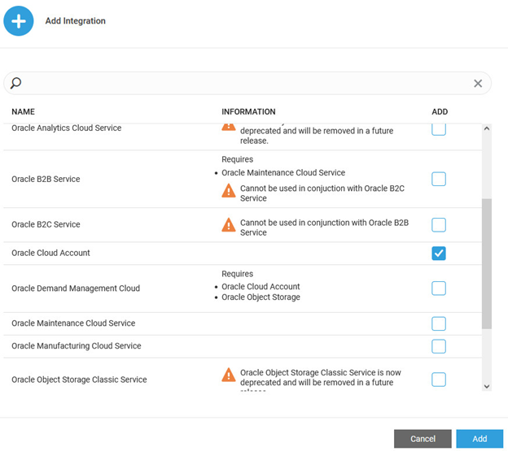Click the scrollbar up arrow

[x=486, y=128]
